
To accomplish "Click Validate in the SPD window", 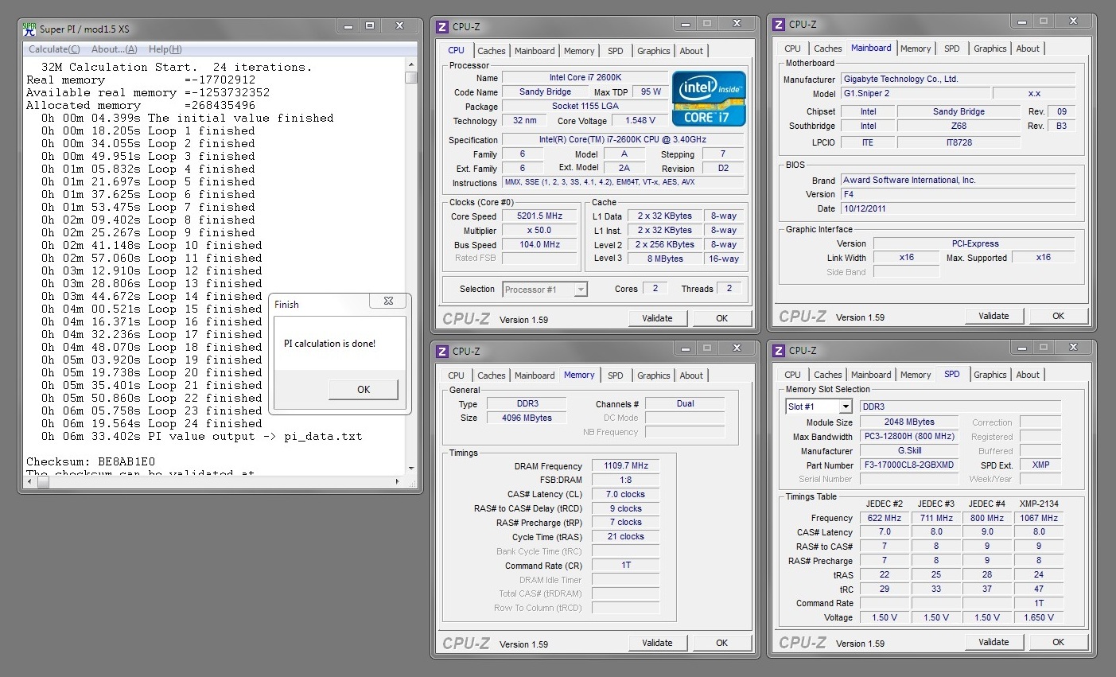I will pos(994,642).
